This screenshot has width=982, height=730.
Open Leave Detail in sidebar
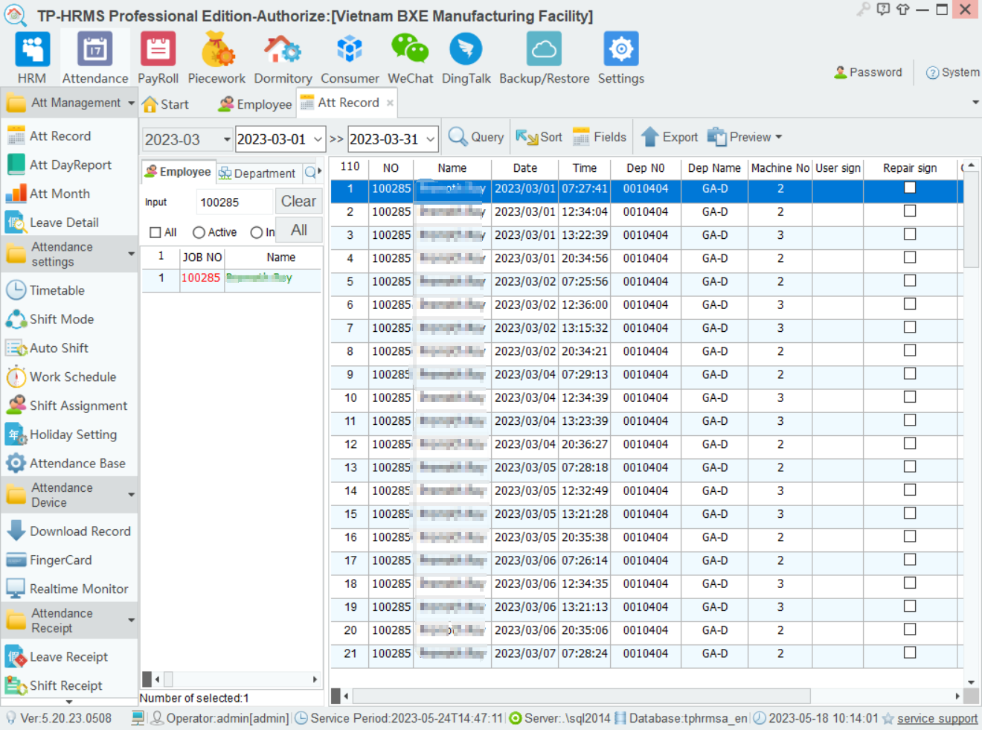(x=64, y=222)
